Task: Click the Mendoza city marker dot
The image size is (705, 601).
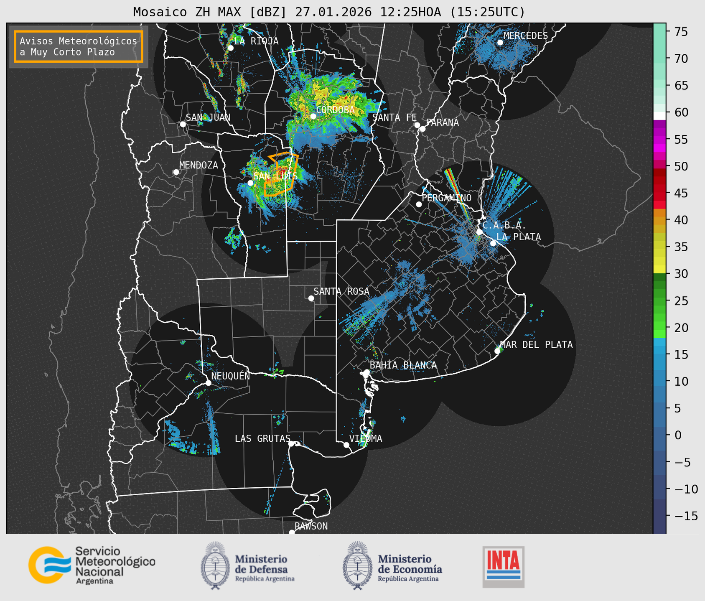Action: (x=176, y=172)
